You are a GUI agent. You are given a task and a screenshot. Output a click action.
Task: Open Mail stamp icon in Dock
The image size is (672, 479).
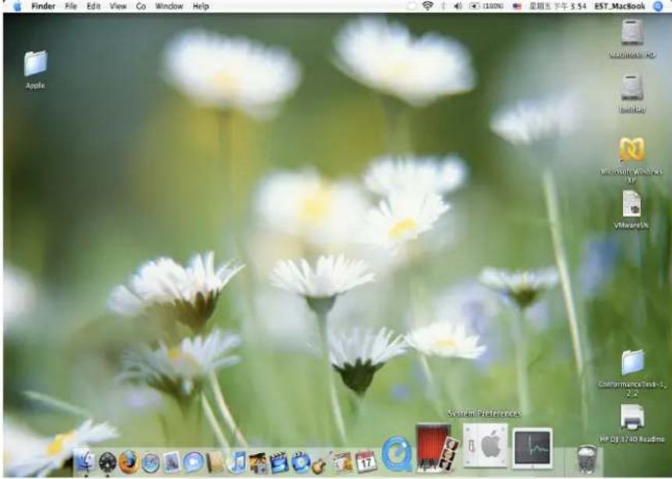pos(172,463)
